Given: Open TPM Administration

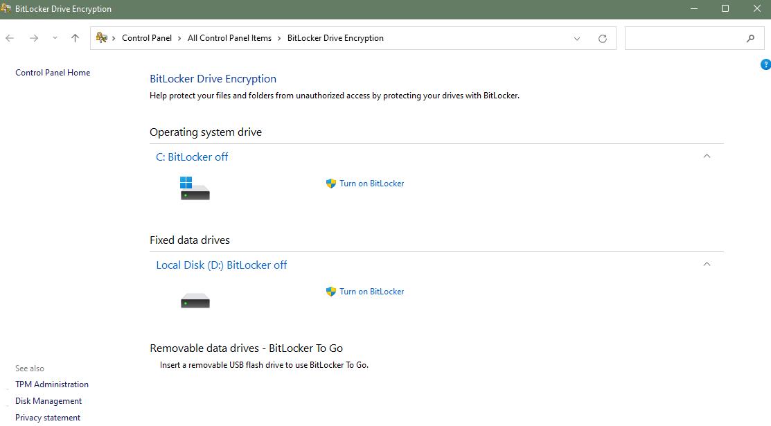Looking at the screenshot, I should [x=51, y=384].
